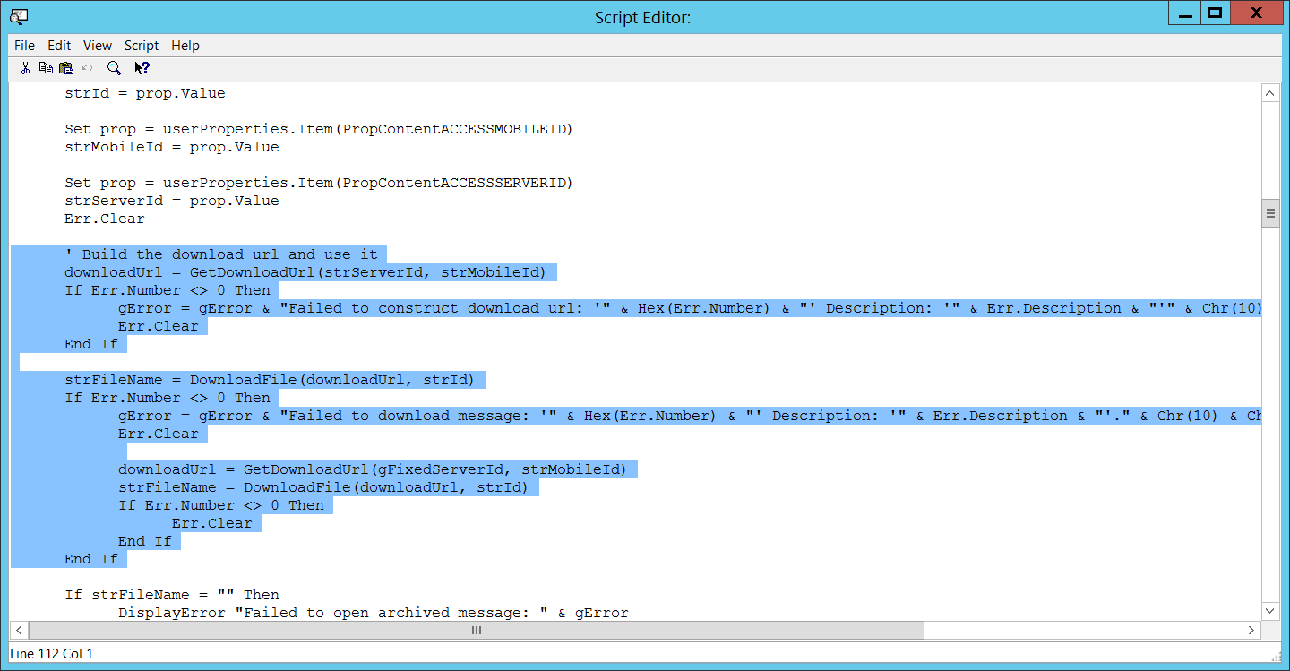Open the View menu
The height and width of the screenshot is (671, 1290).
pyautogui.click(x=98, y=46)
